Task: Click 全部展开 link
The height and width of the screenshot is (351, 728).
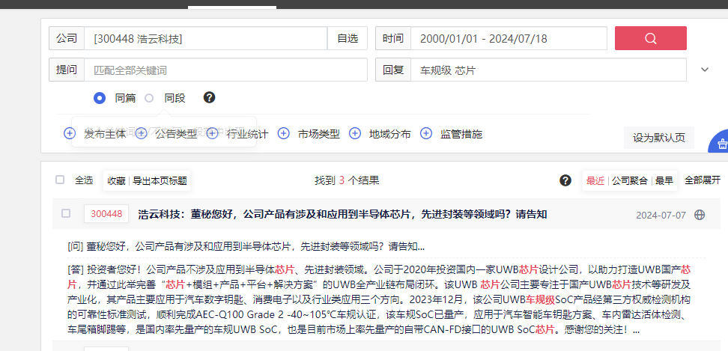Action: (703, 180)
